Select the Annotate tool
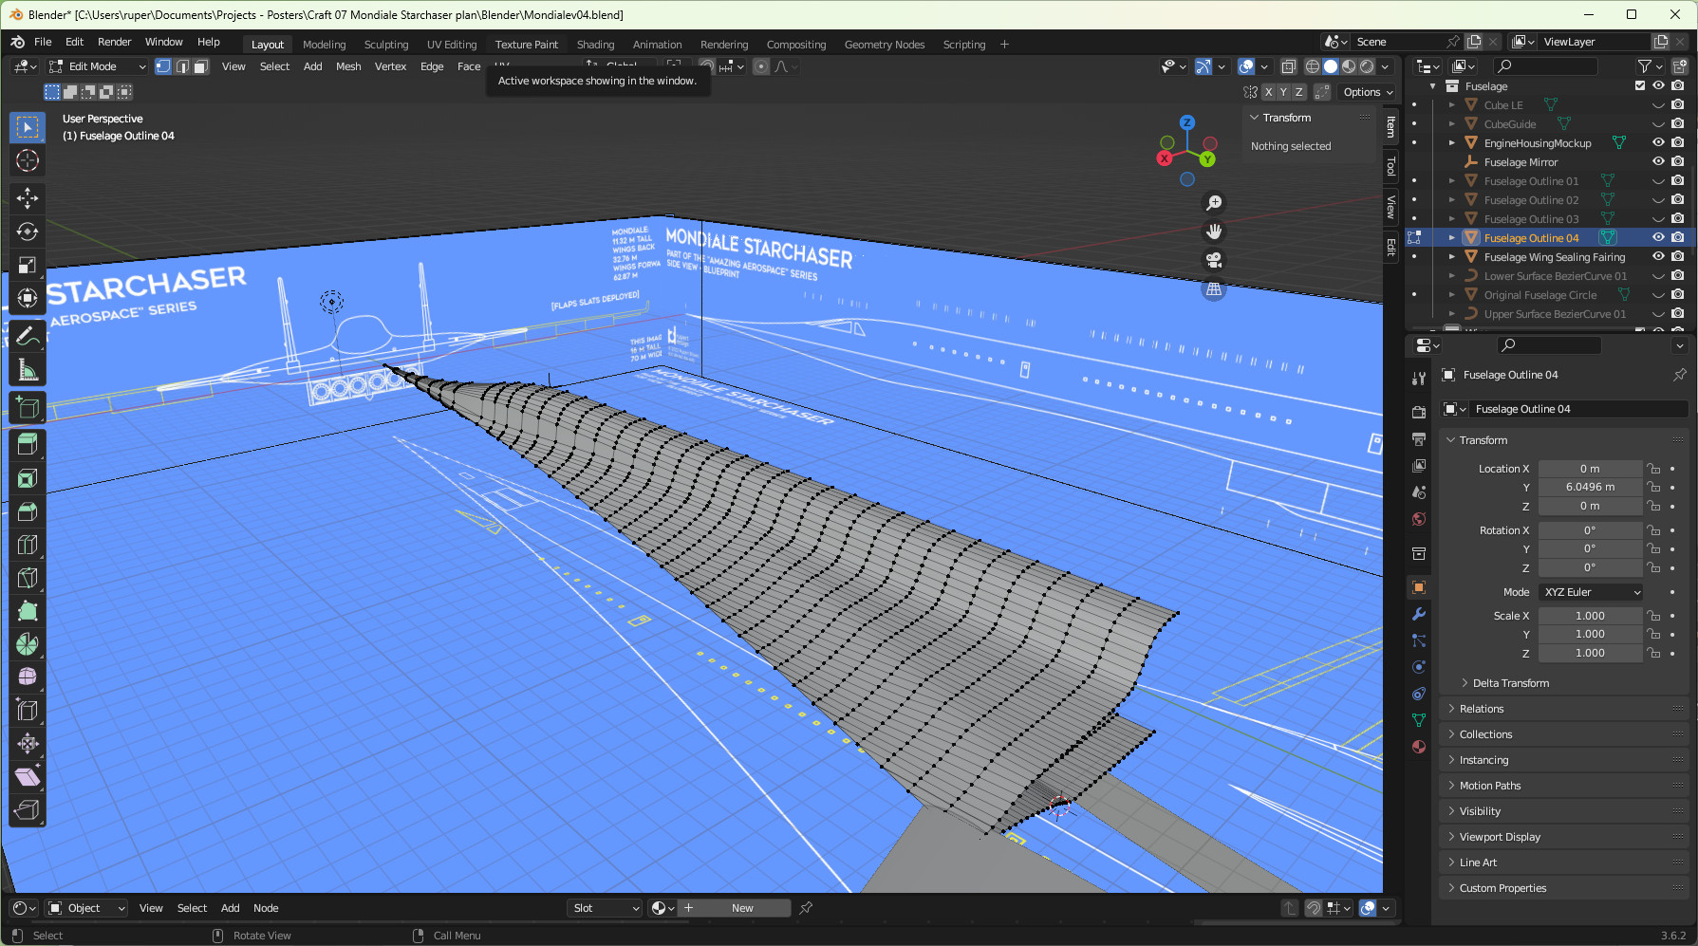 click(28, 336)
